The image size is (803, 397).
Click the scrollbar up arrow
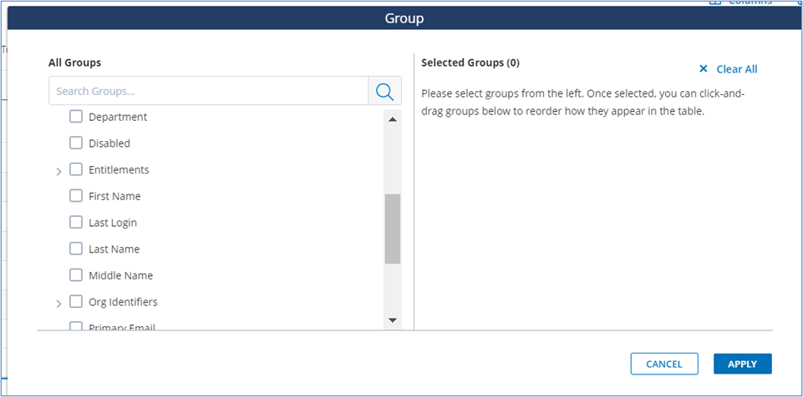coord(392,119)
